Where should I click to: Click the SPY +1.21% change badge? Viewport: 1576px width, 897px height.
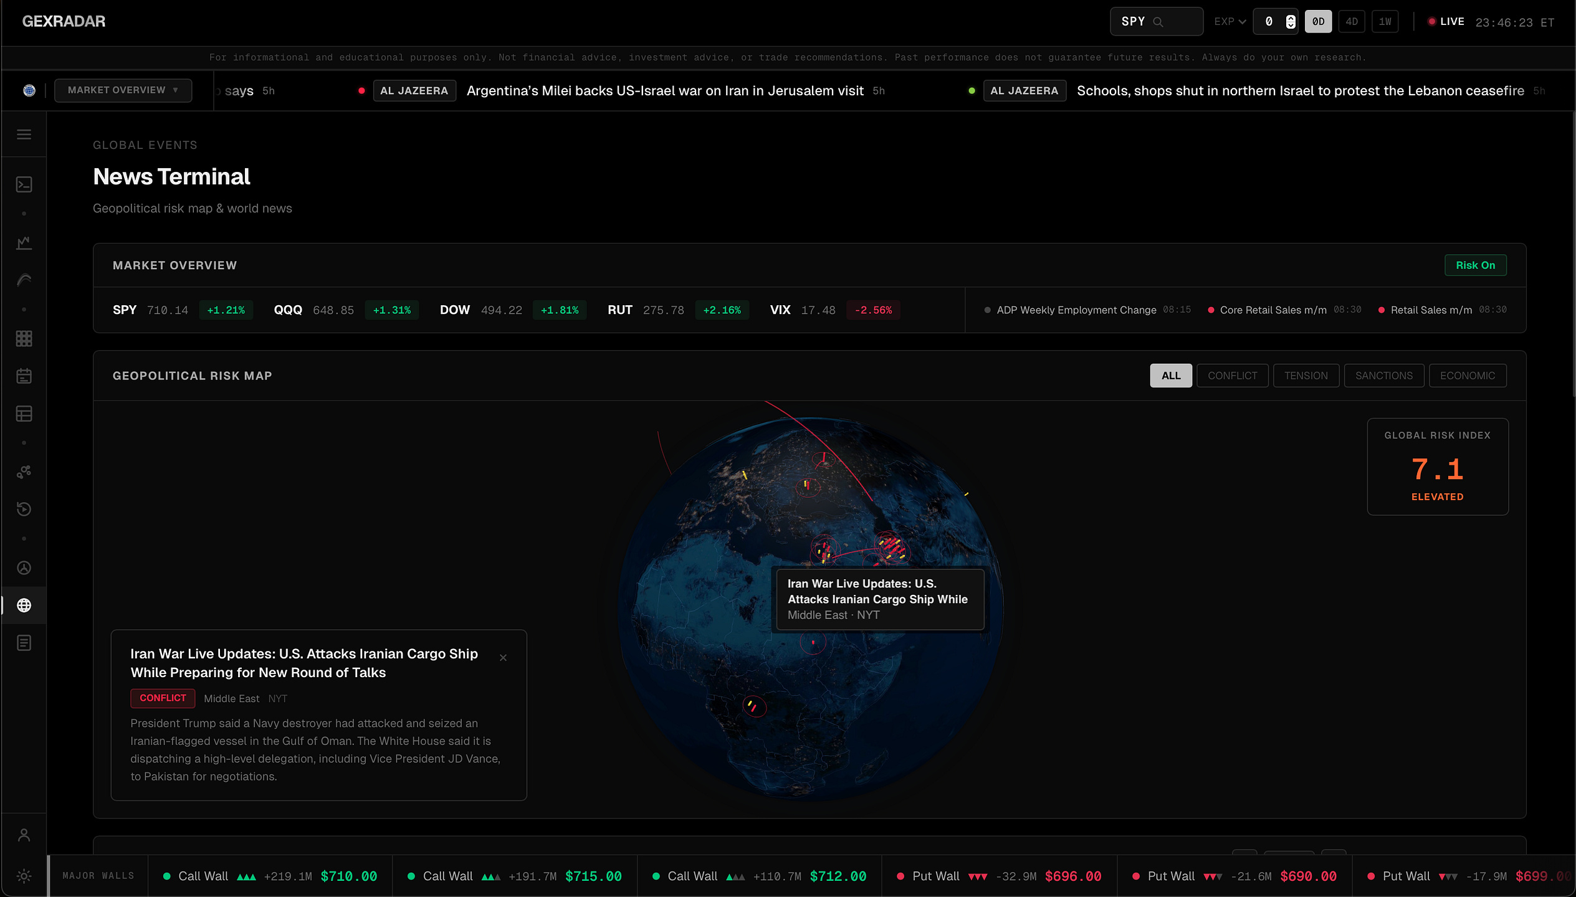[x=226, y=310]
